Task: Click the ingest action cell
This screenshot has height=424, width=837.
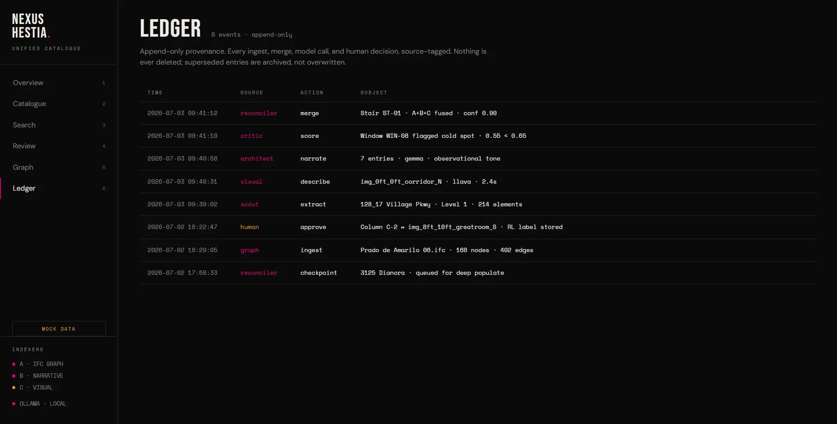Action: 311,250
